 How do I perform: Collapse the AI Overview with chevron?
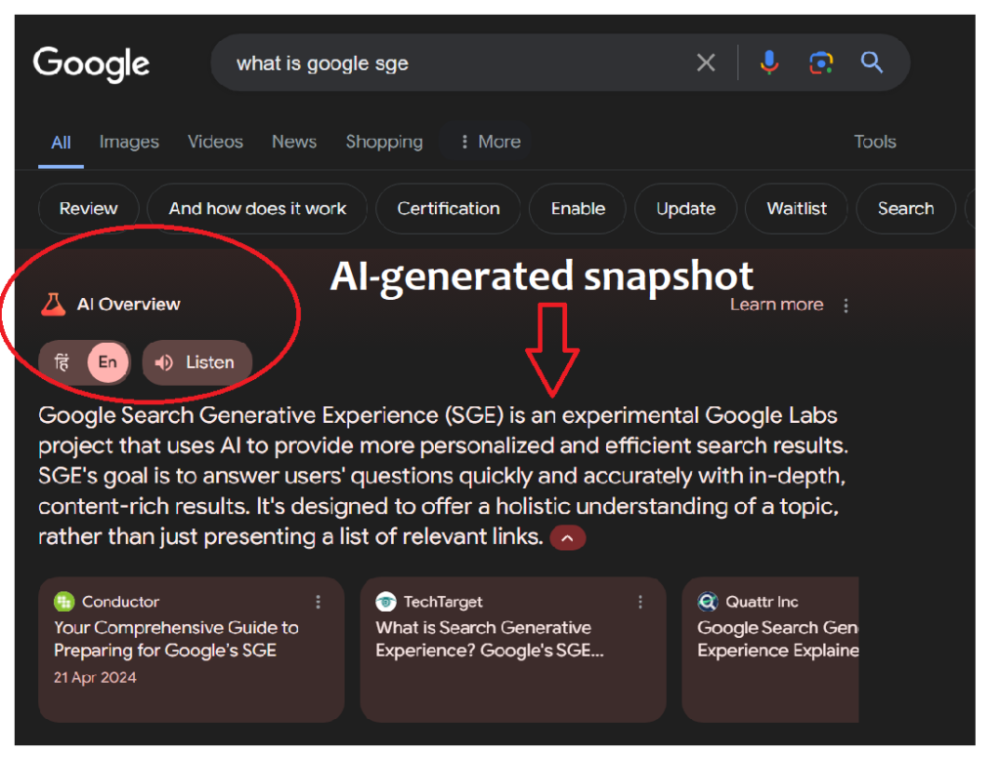coord(568,538)
